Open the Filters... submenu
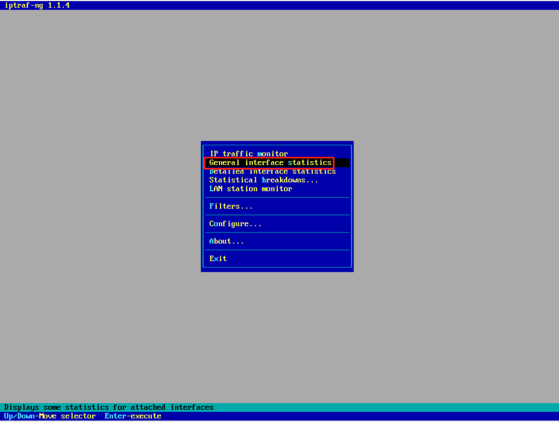This screenshot has width=559, height=422. point(231,206)
